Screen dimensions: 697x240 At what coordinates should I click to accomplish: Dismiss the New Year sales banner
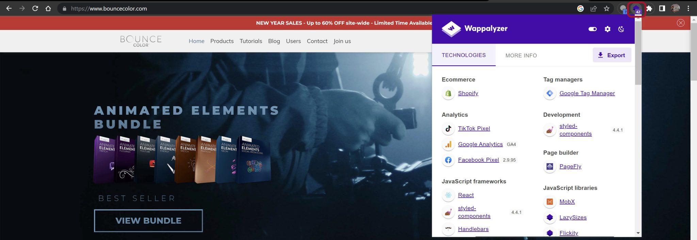coord(681,23)
